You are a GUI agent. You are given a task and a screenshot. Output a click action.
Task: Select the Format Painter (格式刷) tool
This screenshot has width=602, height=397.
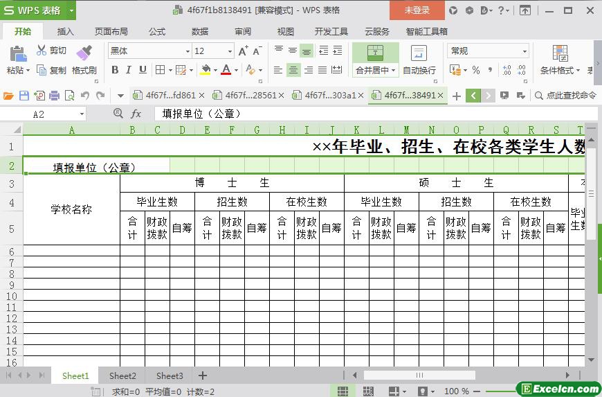coord(84,53)
